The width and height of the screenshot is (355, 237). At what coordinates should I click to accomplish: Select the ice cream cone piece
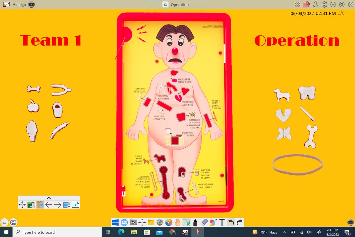click(x=33, y=132)
